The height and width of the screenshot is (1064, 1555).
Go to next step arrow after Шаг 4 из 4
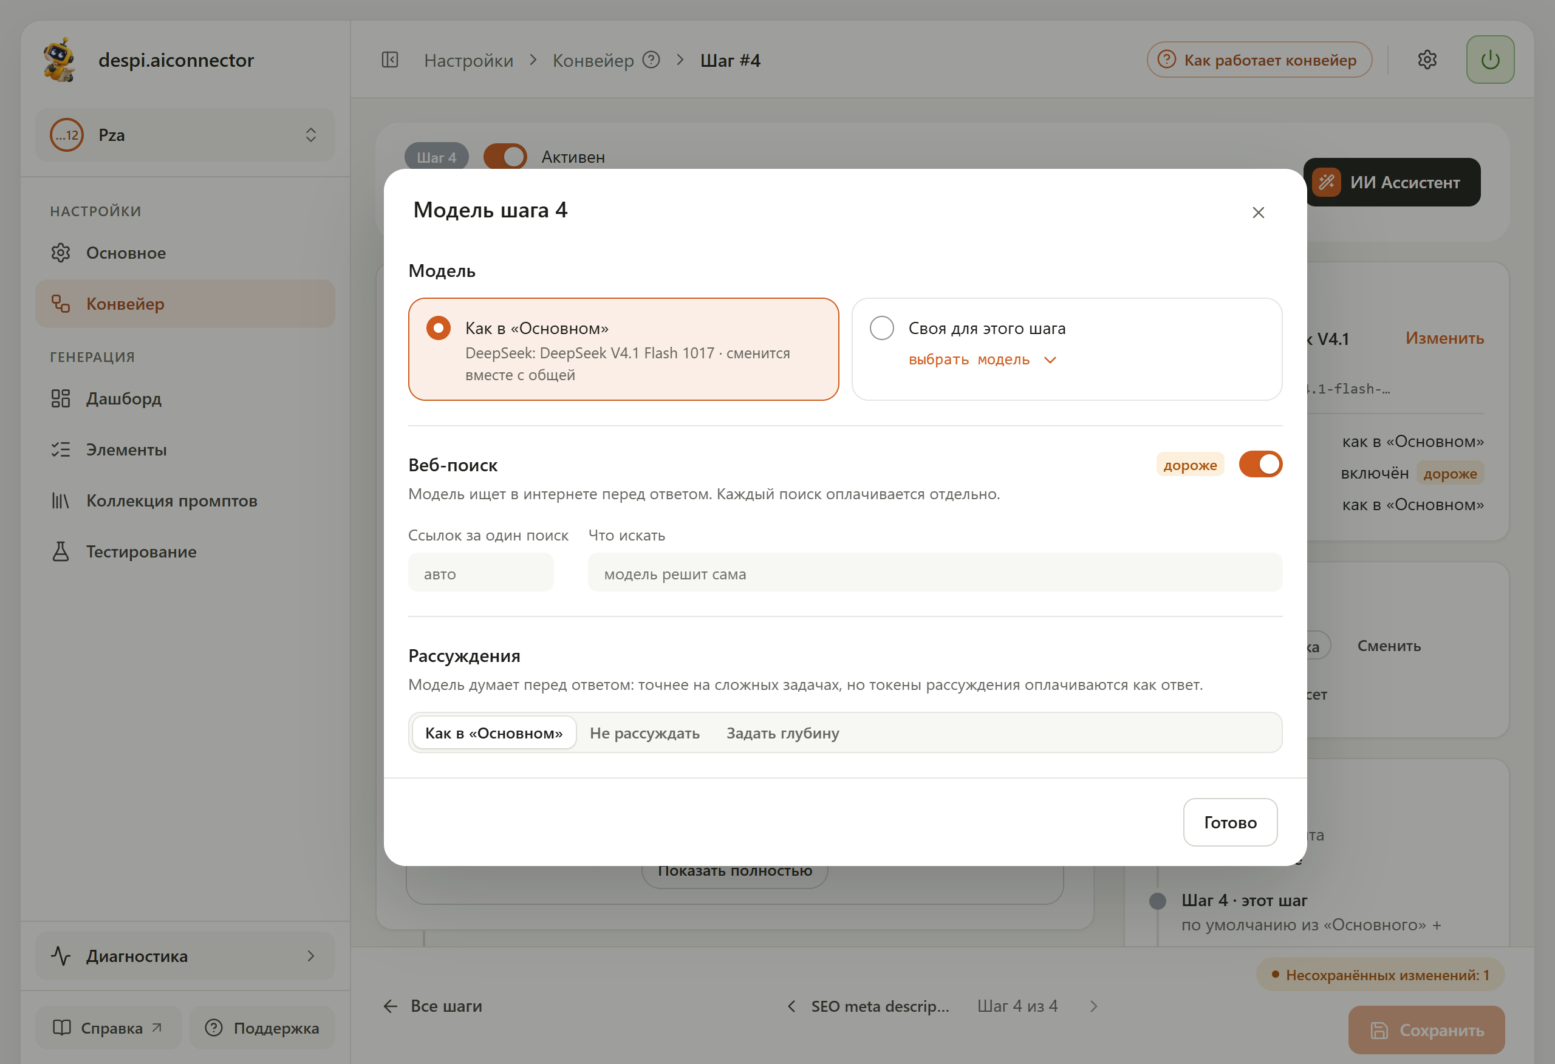coord(1093,1006)
